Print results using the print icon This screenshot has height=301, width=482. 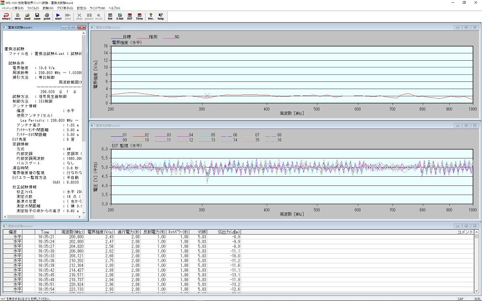pos(47,16)
